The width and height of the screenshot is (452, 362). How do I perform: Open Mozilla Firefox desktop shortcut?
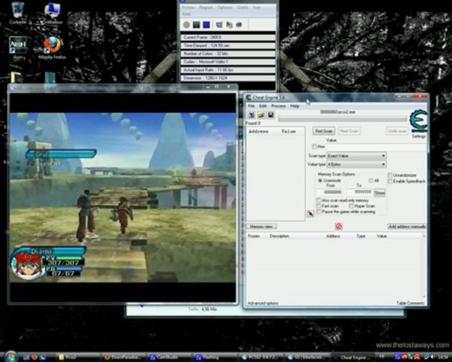coord(52,47)
